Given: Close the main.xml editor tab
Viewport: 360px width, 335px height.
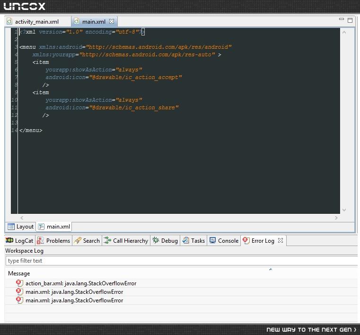Looking at the screenshot, I should 112,21.
